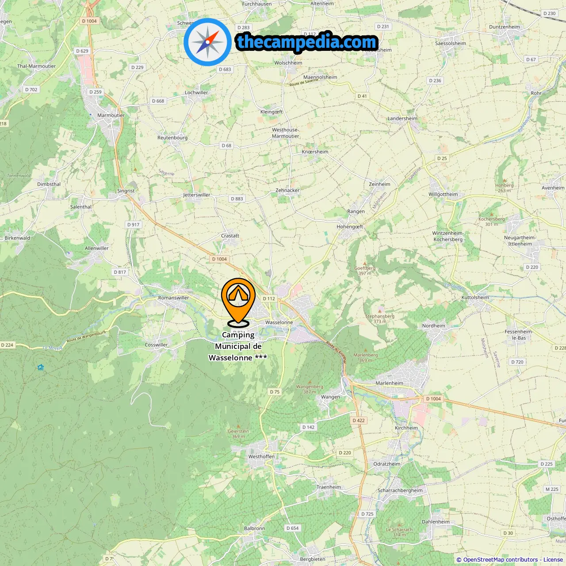Viewport: 566px width, 566px height.
Task: Click the blue compass logo icon
Action: click(x=207, y=42)
